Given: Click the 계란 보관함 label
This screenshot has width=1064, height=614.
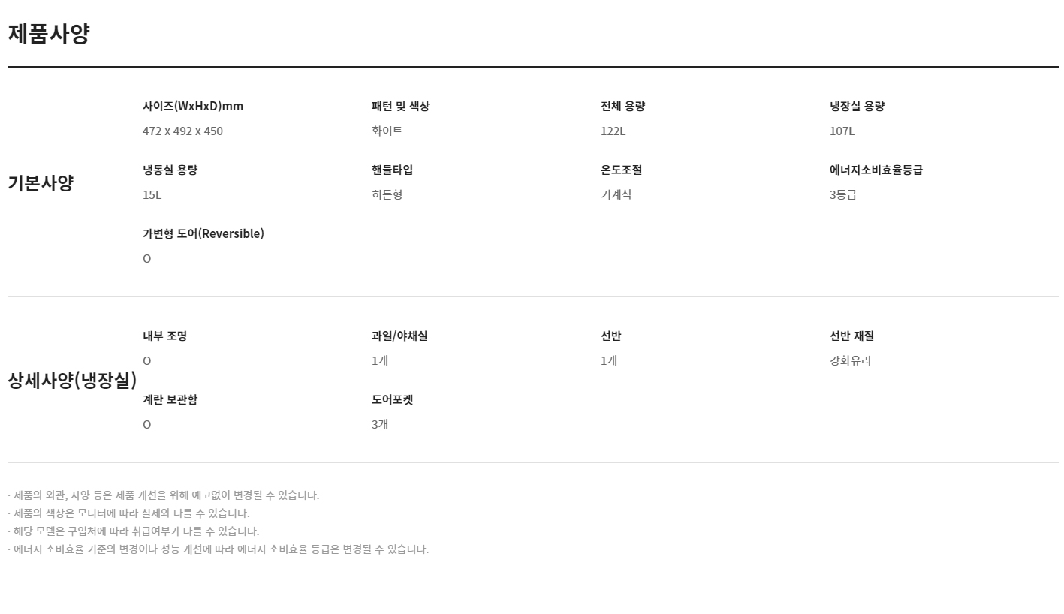Looking at the screenshot, I should pos(170,400).
